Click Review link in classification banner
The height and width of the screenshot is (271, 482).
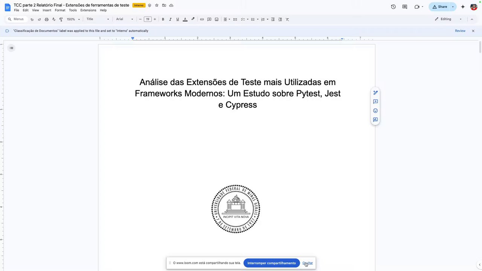coord(460,31)
